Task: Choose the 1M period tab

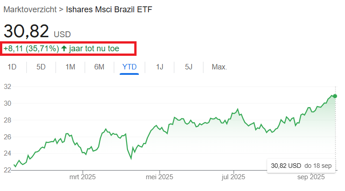Action: click(x=70, y=67)
